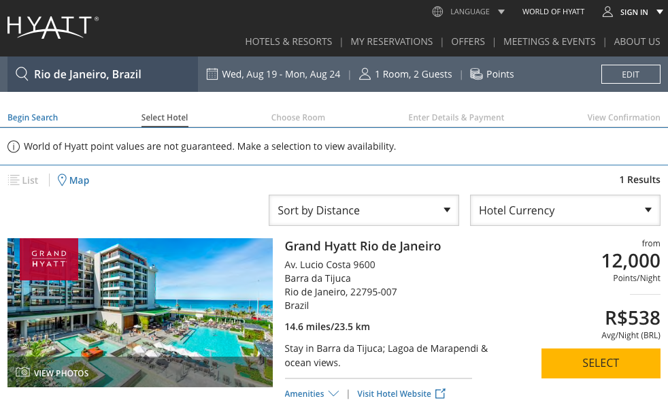Open the Visit Hotel Website link

click(x=394, y=393)
